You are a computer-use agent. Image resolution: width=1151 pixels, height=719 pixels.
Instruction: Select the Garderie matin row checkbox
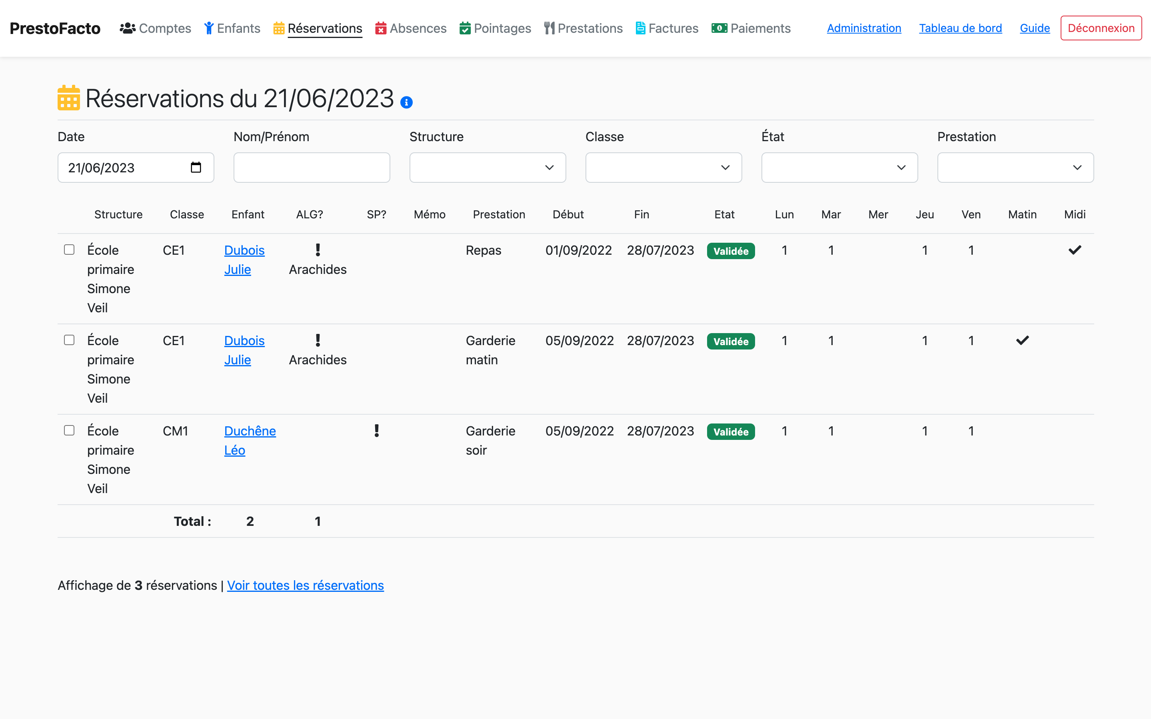pyautogui.click(x=70, y=340)
